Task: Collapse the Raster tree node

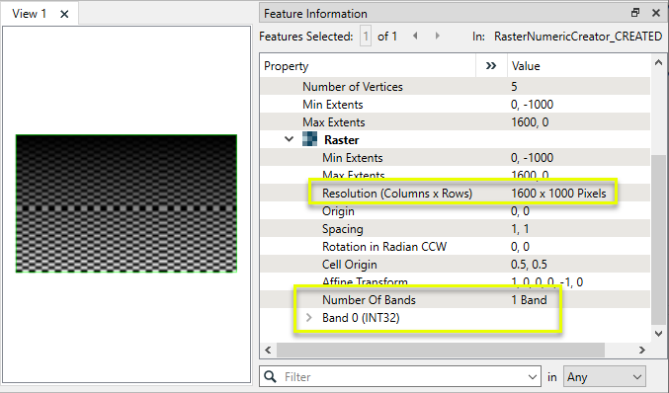Action: [289, 139]
